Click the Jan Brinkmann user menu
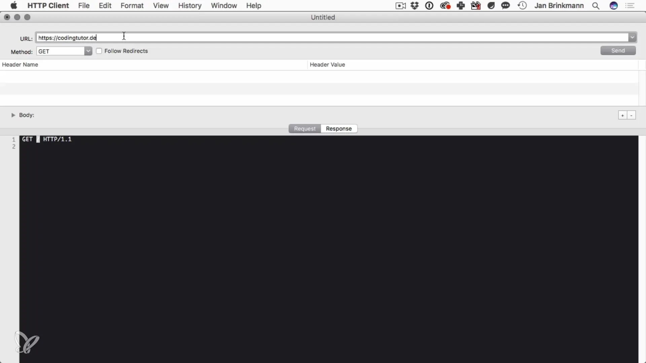Viewport: 646px width, 363px height. coord(559,6)
